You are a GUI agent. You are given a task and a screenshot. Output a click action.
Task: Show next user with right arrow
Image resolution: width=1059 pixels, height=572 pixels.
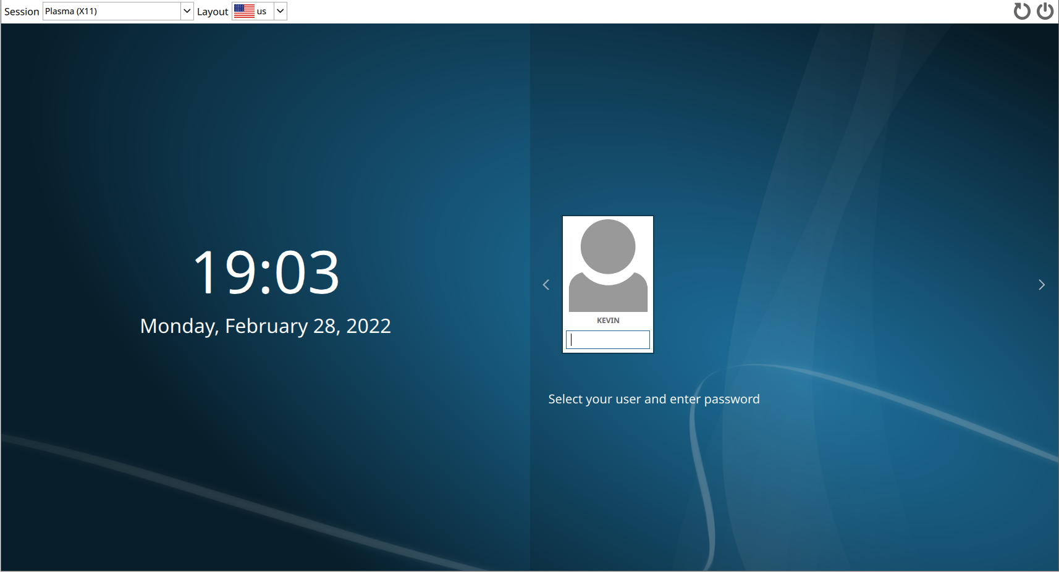[1042, 285]
